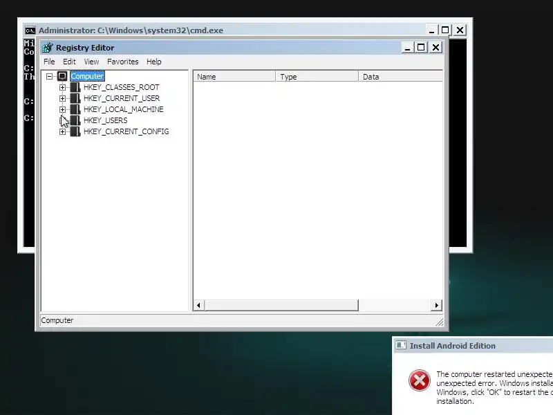Click the HKEY_LOCAL_MACHINE folder icon

click(75, 109)
